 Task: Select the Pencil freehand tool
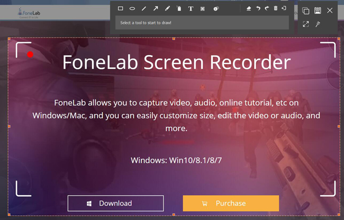click(x=167, y=8)
